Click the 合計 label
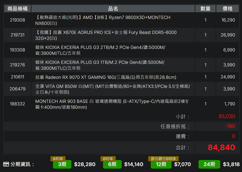The width and height of the screenshot is (242, 172). pyautogui.click(x=182, y=148)
